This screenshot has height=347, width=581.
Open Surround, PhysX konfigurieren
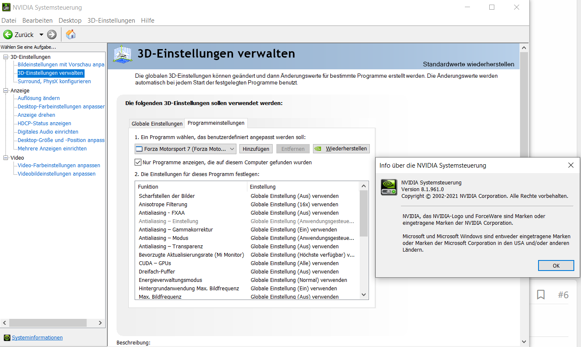(54, 81)
